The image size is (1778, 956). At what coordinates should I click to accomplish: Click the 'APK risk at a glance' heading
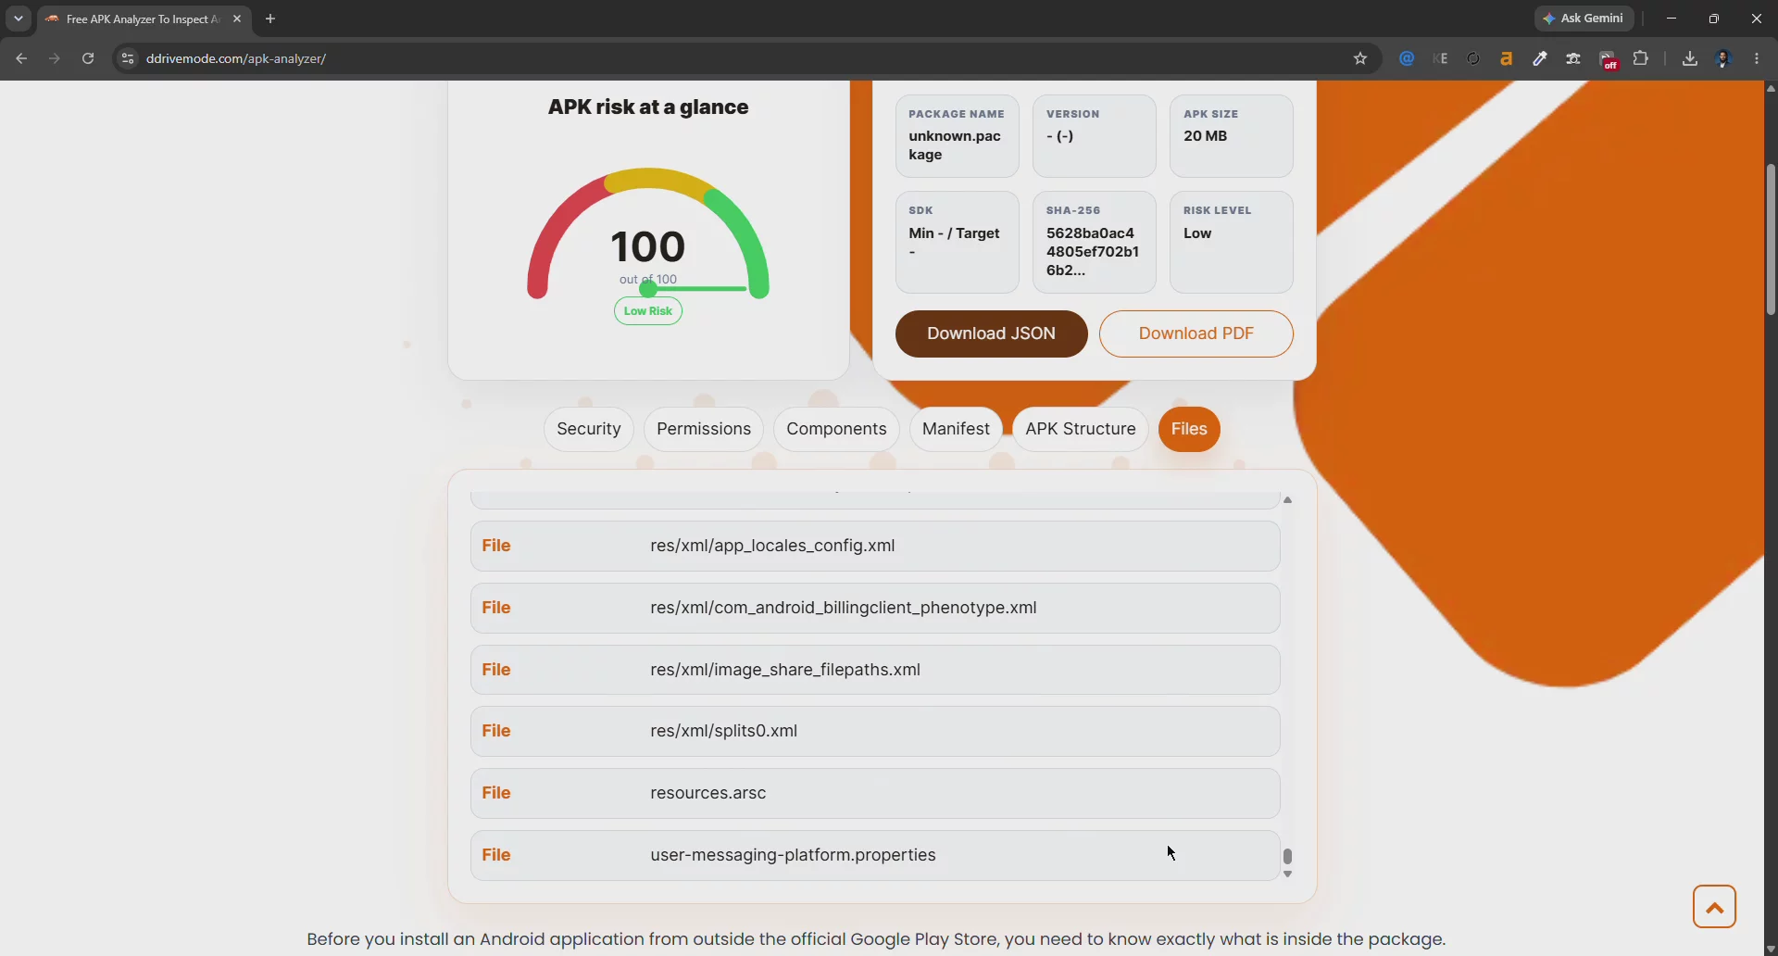click(x=648, y=107)
